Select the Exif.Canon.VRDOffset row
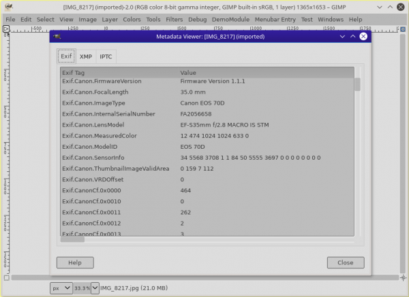 coord(207,179)
